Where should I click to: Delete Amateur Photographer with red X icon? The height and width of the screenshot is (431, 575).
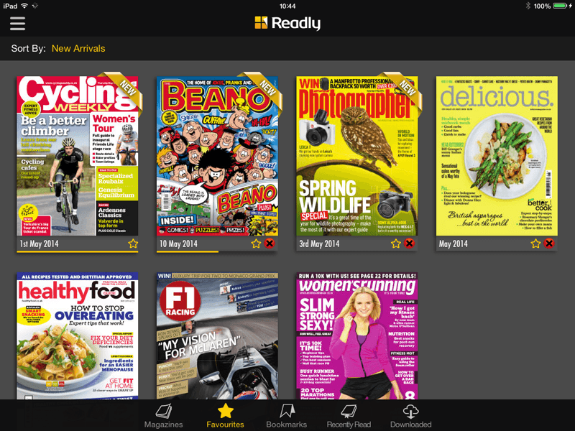[x=409, y=244]
